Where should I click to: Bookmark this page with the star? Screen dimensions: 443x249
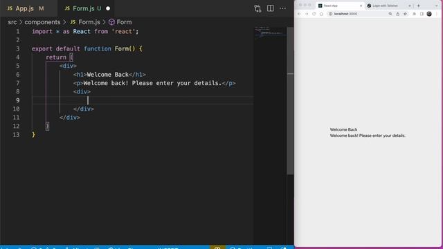[405, 14]
